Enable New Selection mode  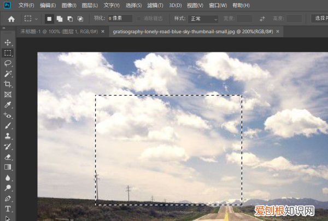[x=49, y=19]
